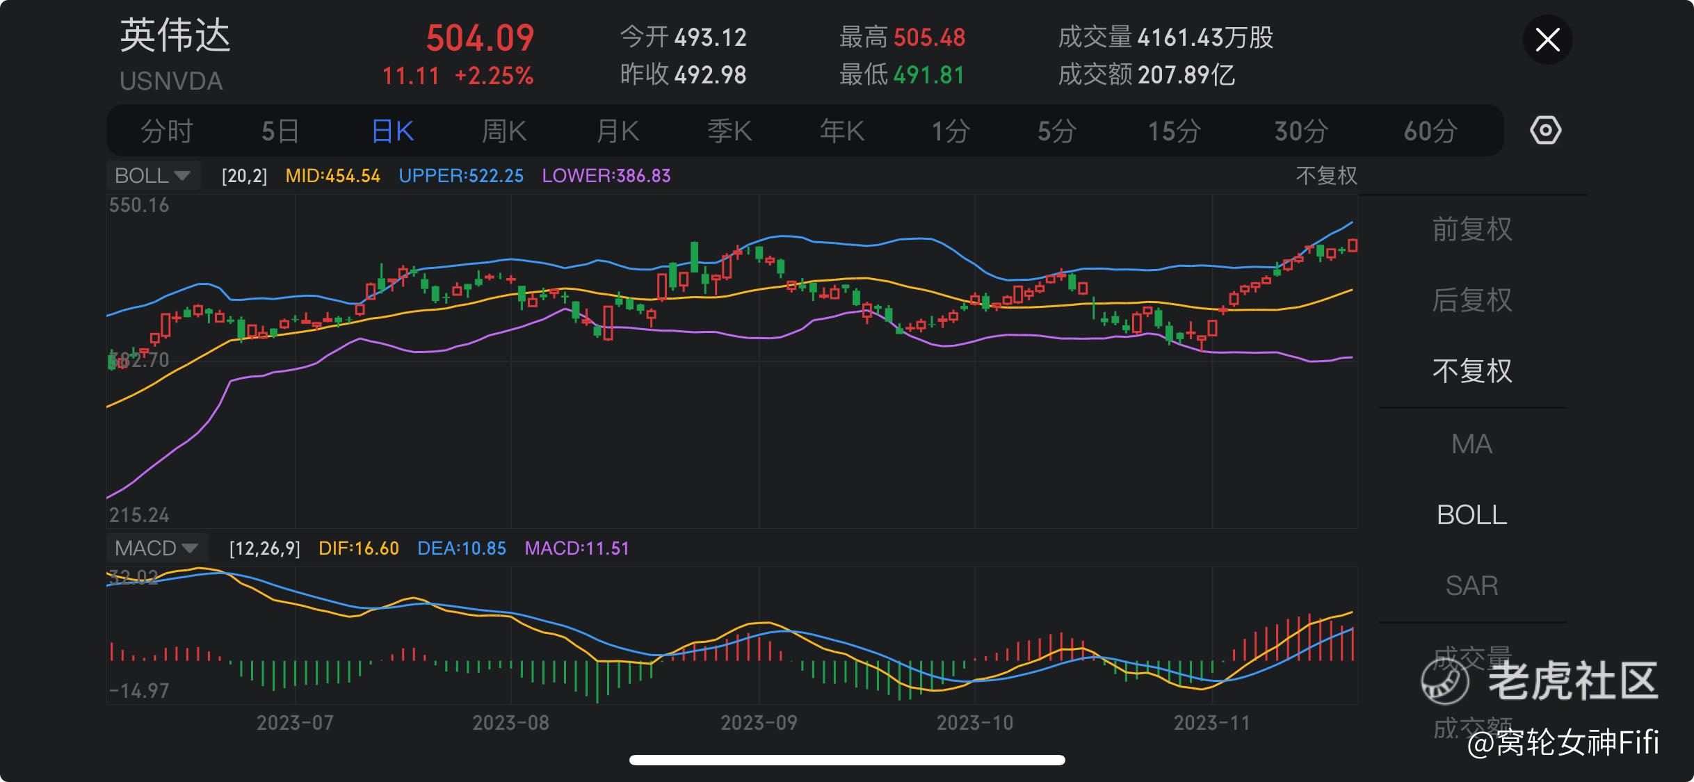Click MACD parameters [12,26,9]
The image size is (1694, 782).
pyautogui.click(x=265, y=548)
